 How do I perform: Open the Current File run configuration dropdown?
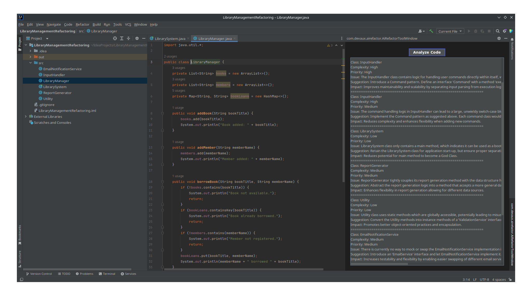pos(450,31)
